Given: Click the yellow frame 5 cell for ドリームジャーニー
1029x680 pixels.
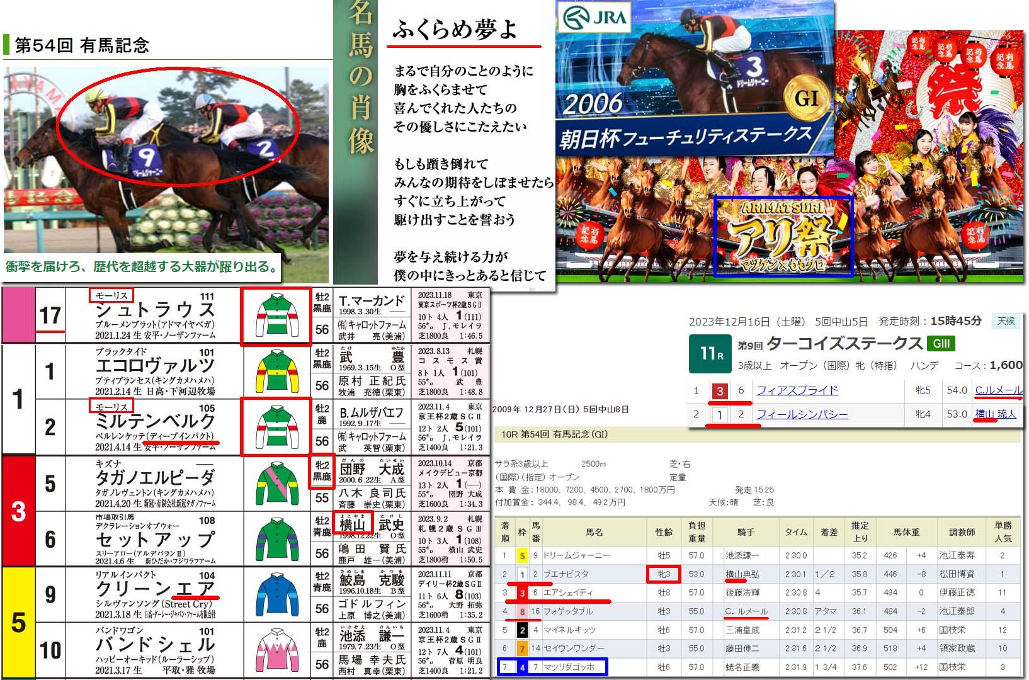Looking at the screenshot, I should (521, 556).
